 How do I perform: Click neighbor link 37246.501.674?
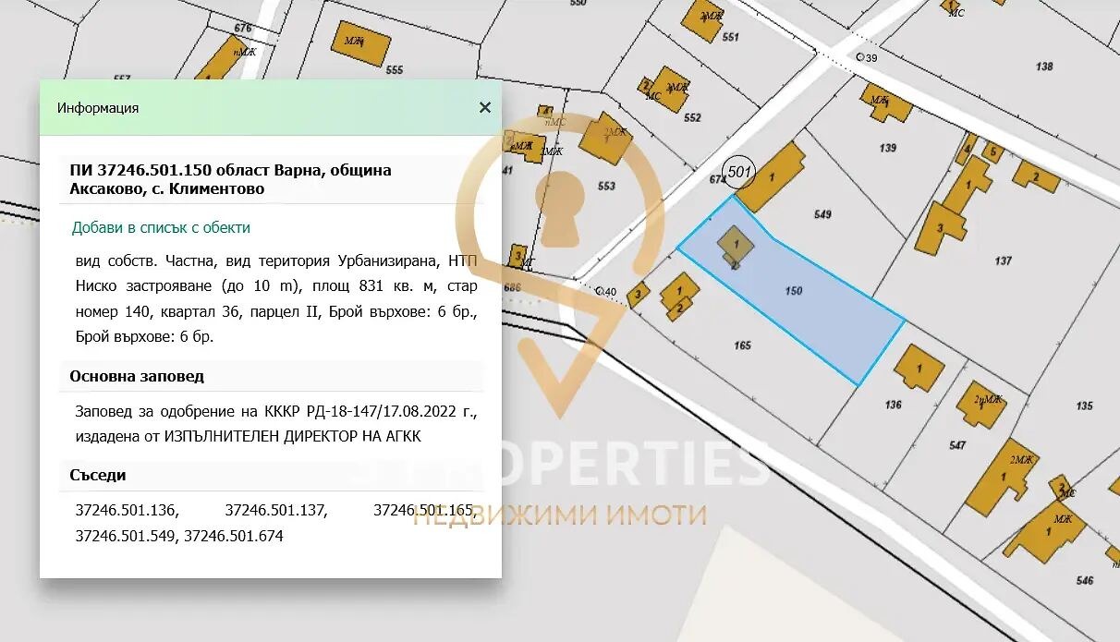click(236, 535)
